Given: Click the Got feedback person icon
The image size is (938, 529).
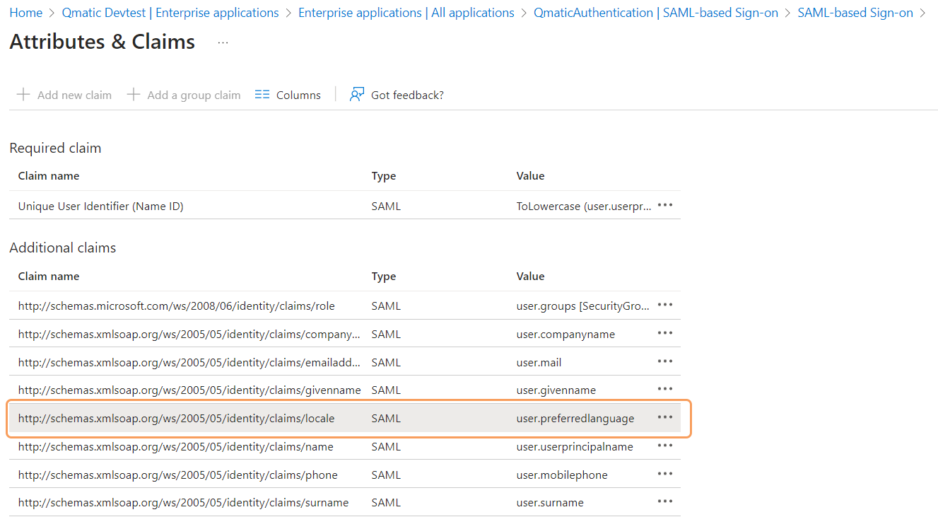Looking at the screenshot, I should tap(357, 95).
